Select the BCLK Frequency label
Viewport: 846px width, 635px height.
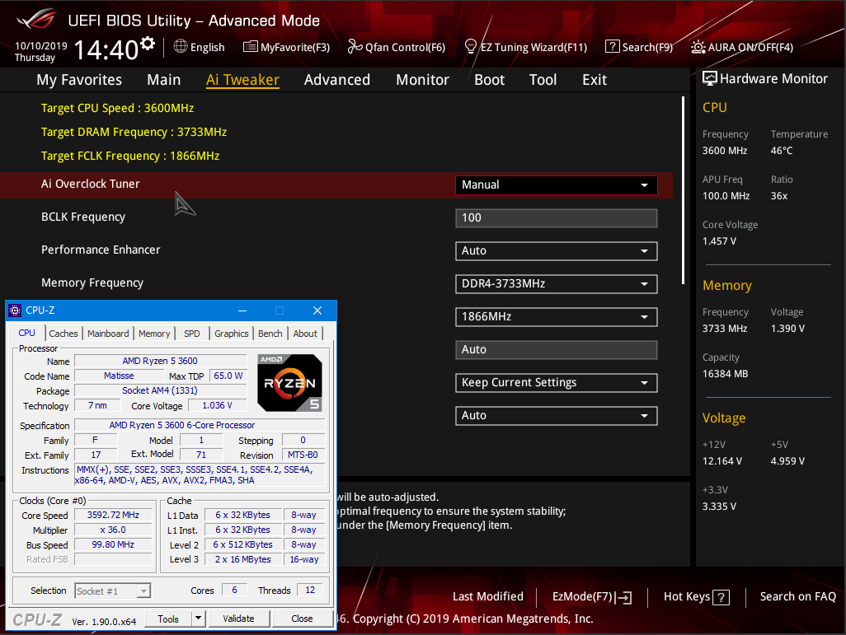pyautogui.click(x=83, y=217)
